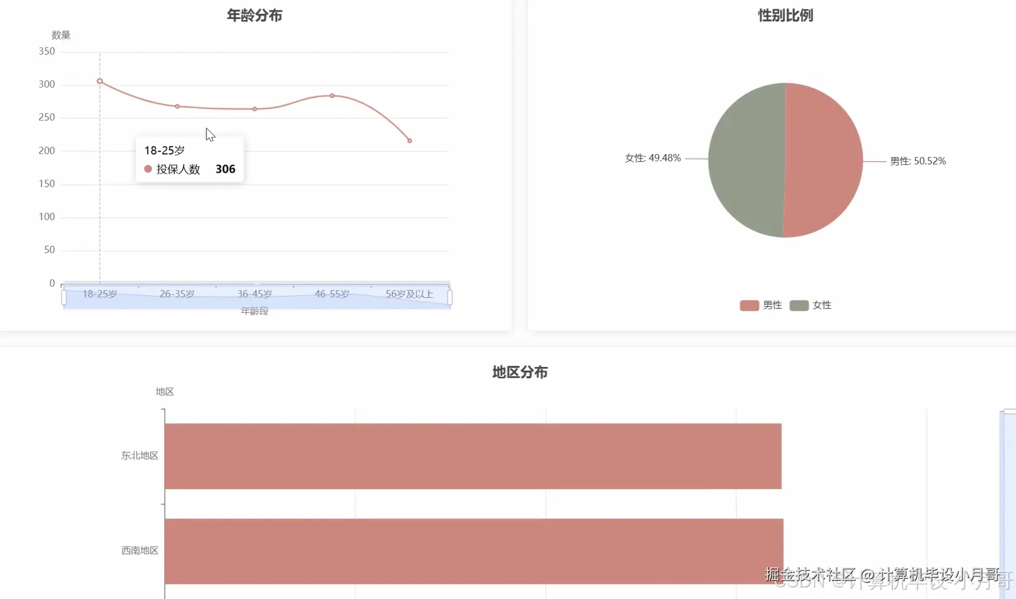This screenshot has height=599, width=1016.
Task: Select the 46-55岁 data point marker
Action: [x=332, y=96]
